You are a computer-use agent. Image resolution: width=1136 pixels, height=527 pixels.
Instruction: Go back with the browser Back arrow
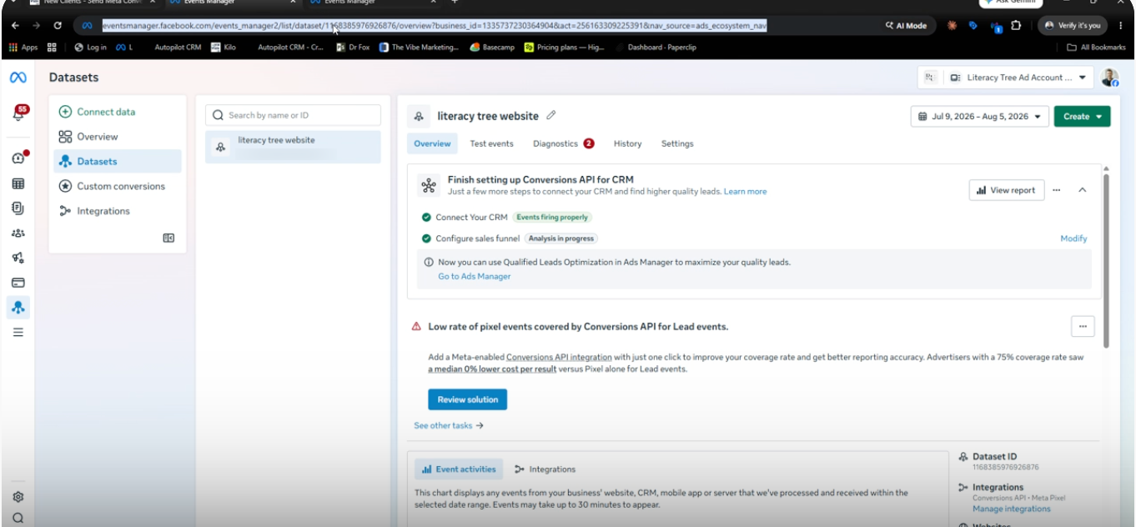click(15, 26)
